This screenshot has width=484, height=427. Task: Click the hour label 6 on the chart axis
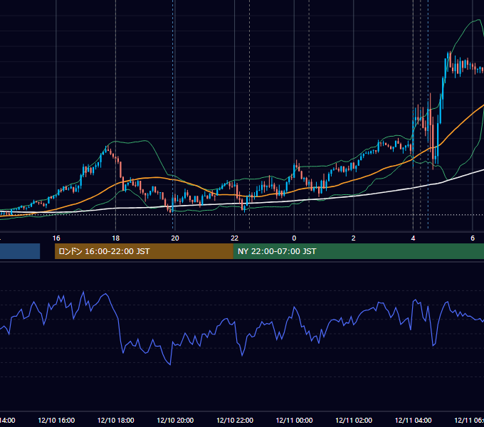point(473,238)
